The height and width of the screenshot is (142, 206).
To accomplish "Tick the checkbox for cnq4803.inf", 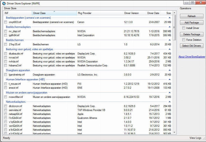I will pos(6,22).
